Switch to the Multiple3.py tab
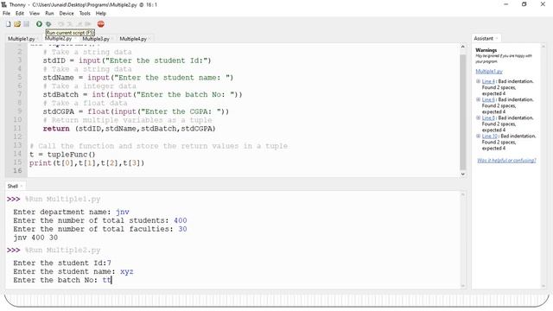The width and height of the screenshot is (553, 311). pos(96,39)
